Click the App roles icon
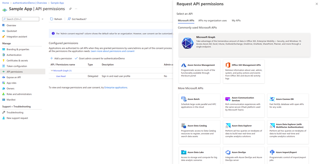Viewport: 320px width, 164px height. pyautogui.click(x=3, y=83)
